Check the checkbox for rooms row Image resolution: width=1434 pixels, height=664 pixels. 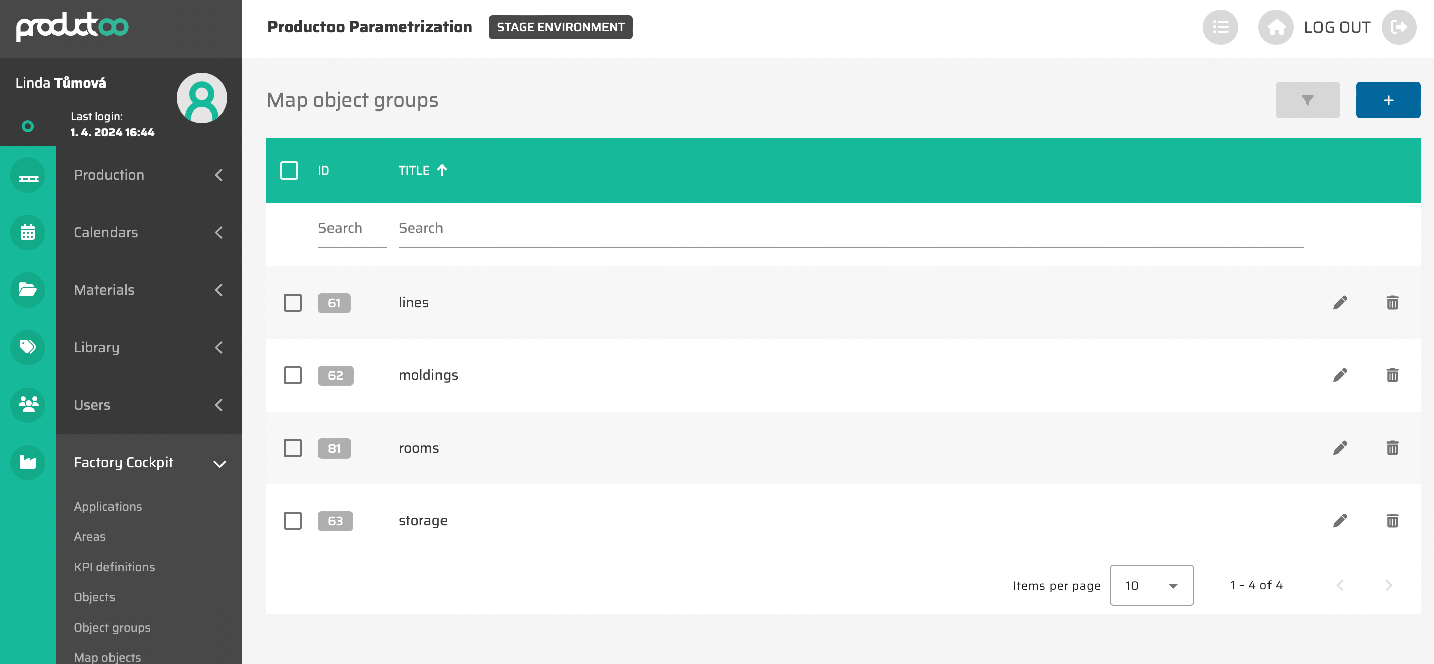292,448
